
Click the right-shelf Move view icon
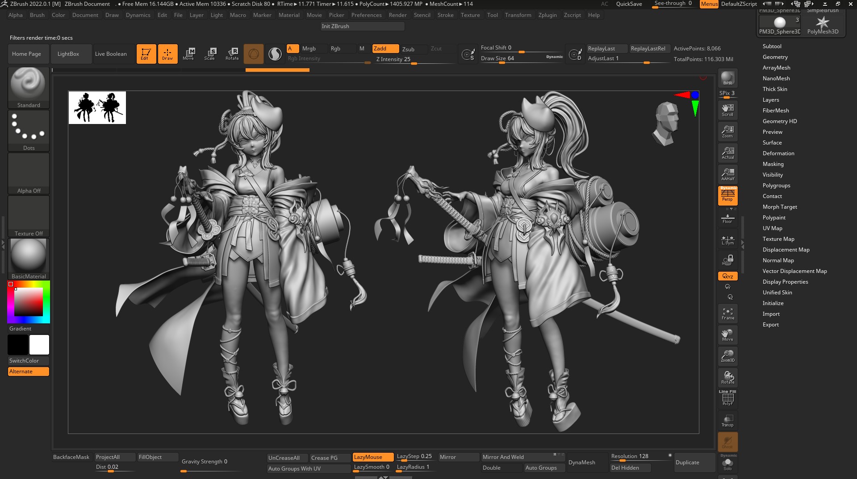click(727, 335)
